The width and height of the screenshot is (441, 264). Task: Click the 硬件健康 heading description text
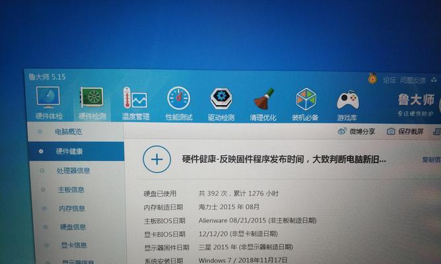click(284, 160)
